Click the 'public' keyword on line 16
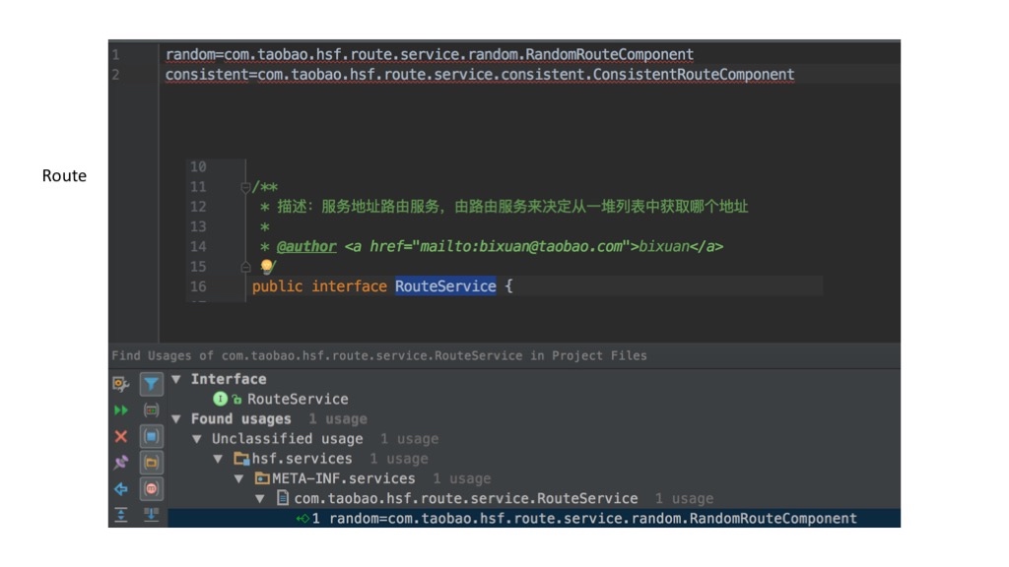The height and width of the screenshot is (567, 1009). (277, 286)
